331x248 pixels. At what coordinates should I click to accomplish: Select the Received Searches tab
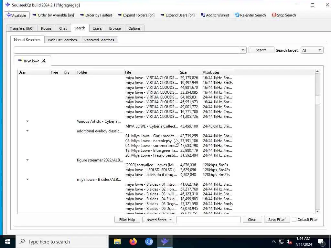point(99,40)
